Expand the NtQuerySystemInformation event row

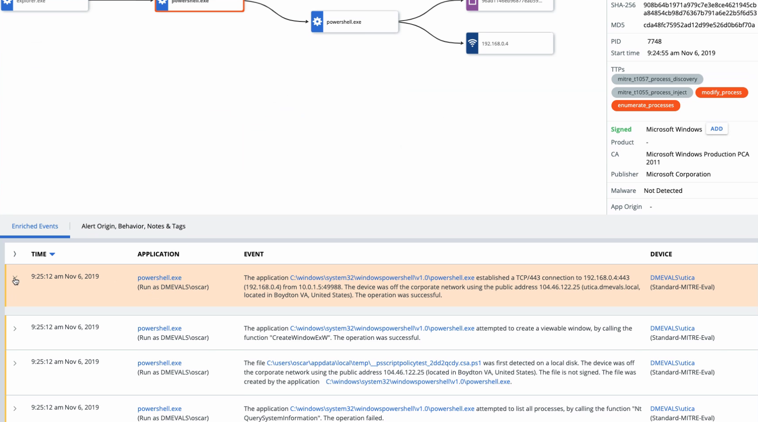(15, 409)
